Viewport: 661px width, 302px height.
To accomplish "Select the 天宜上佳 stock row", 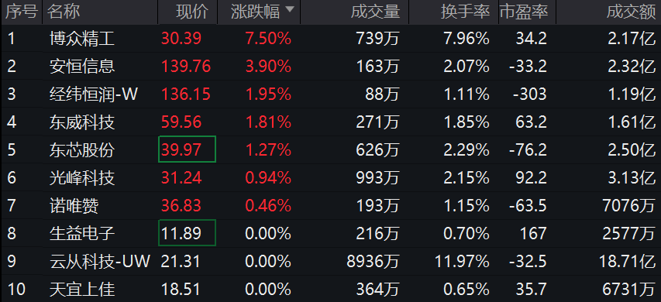I will [330, 290].
